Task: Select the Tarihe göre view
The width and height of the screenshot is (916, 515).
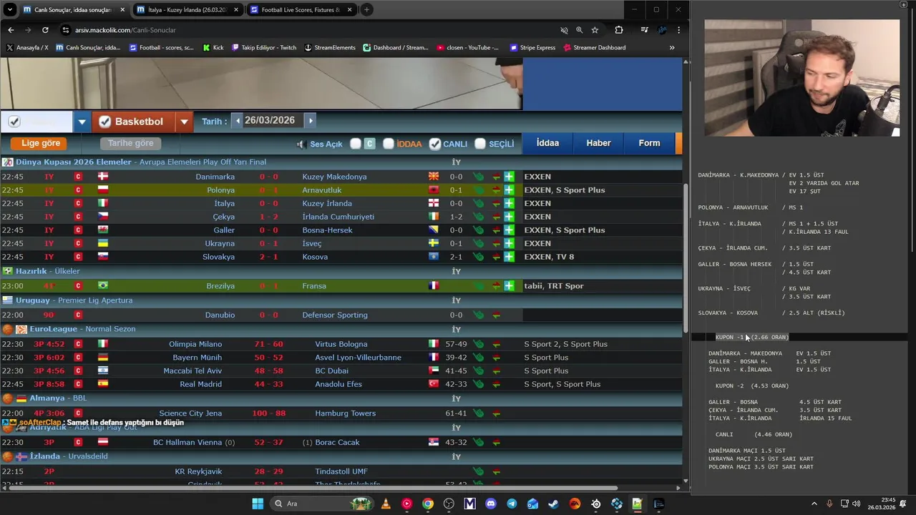Action: (131, 143)
